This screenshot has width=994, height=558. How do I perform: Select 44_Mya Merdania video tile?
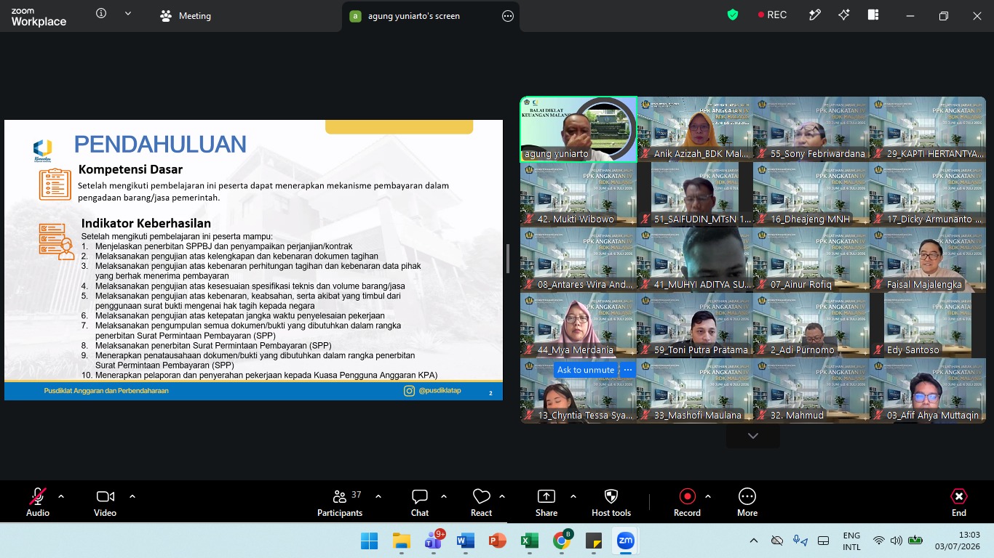pyautogui.click(x=578, y=325)
